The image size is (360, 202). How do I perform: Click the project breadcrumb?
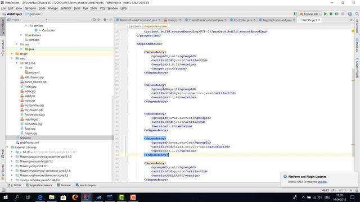pos(135,26)
